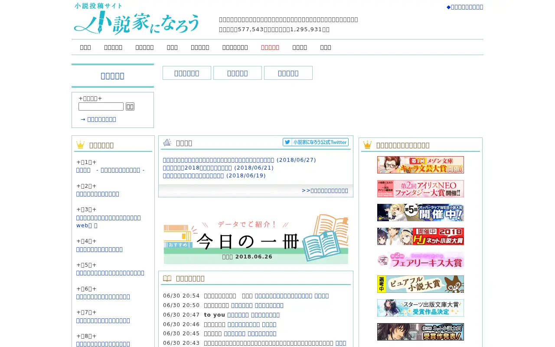Open the 第5回 オーバーラップWEB小説大賞 banner
Image resolution: width=555 pixels, height=347 pixels.
421,213
